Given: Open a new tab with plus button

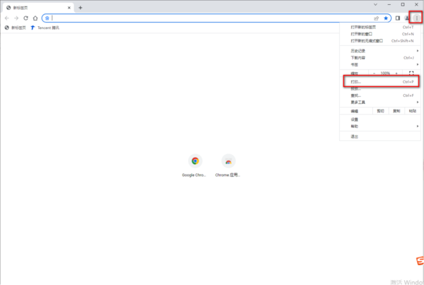Looking at the screenshot, I should click(x=81, y=8).
